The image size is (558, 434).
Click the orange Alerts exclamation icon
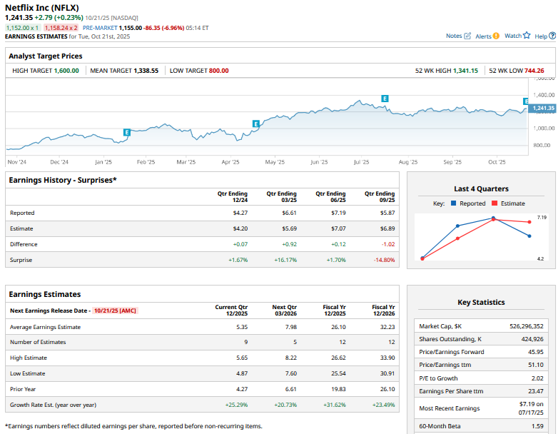tap(496, 36)
